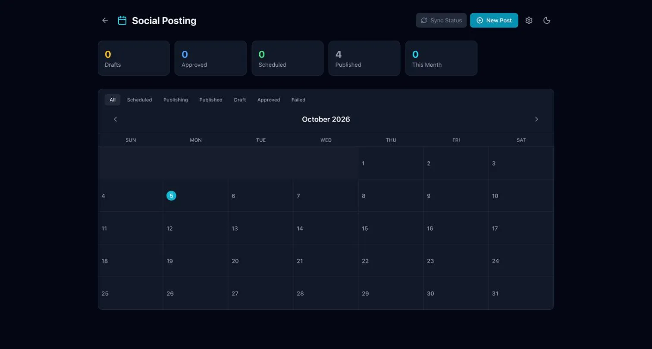
Task: Switch to the Publishing filter tab
Action: tap(176, 100)
